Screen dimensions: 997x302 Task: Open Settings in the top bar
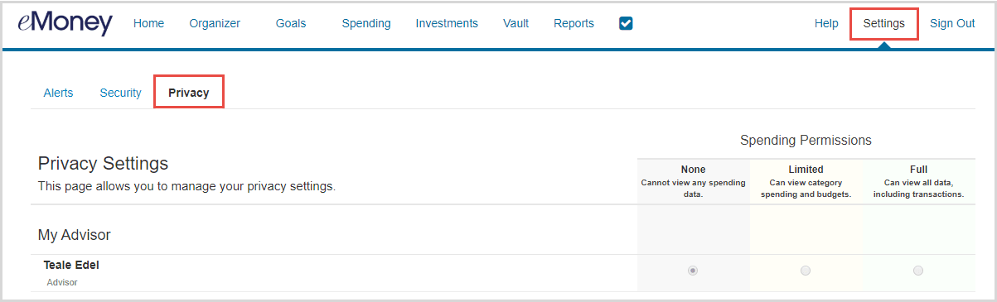[883, 23]
